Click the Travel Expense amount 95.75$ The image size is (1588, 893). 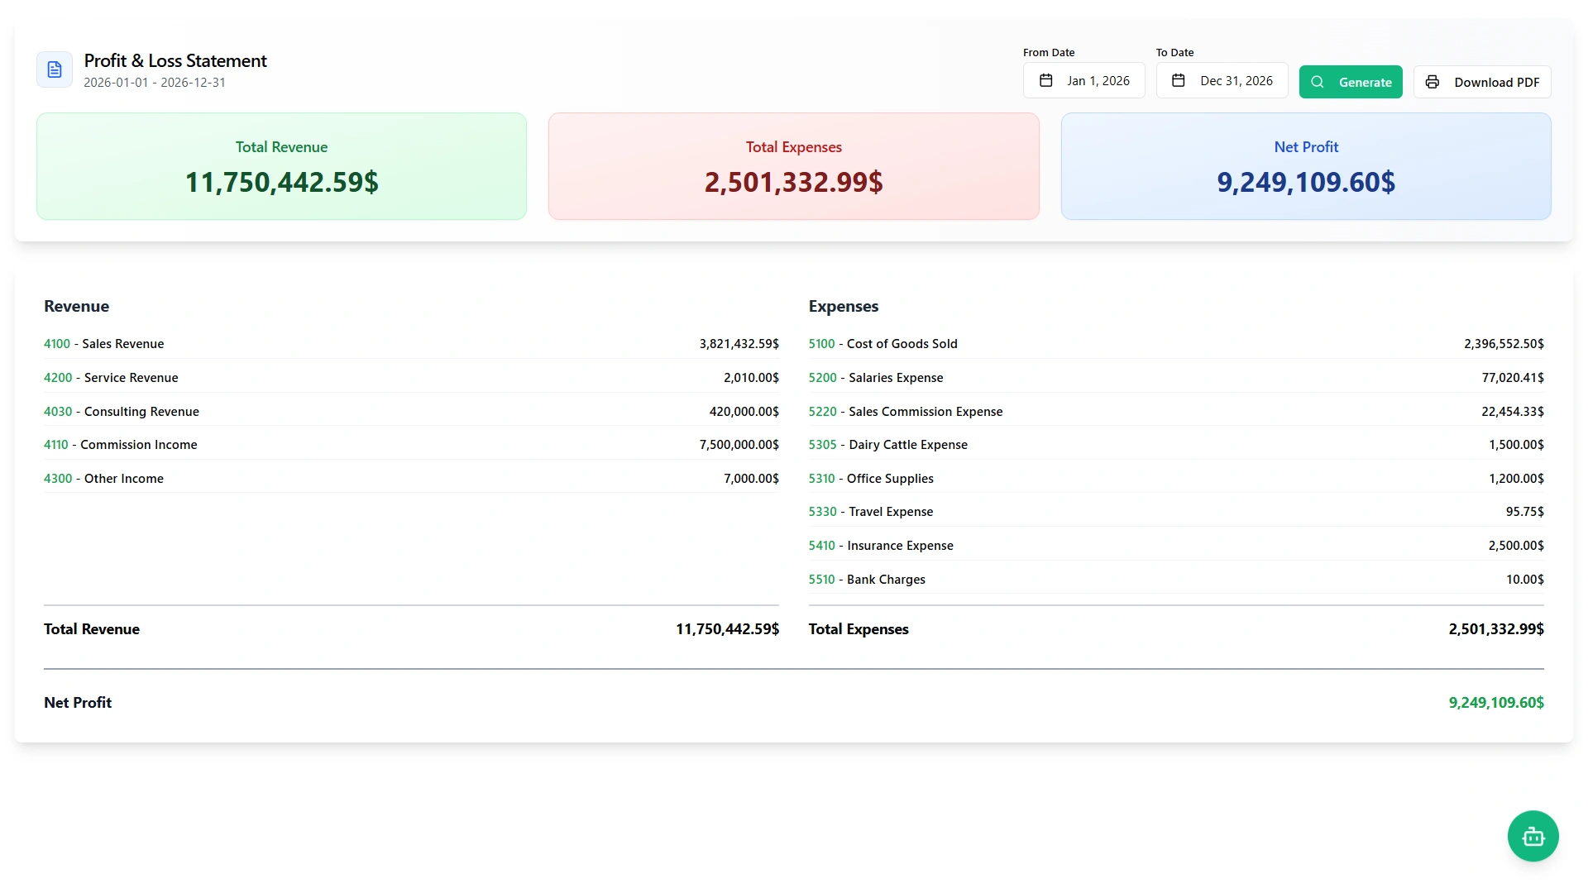tap(1524, 512)
